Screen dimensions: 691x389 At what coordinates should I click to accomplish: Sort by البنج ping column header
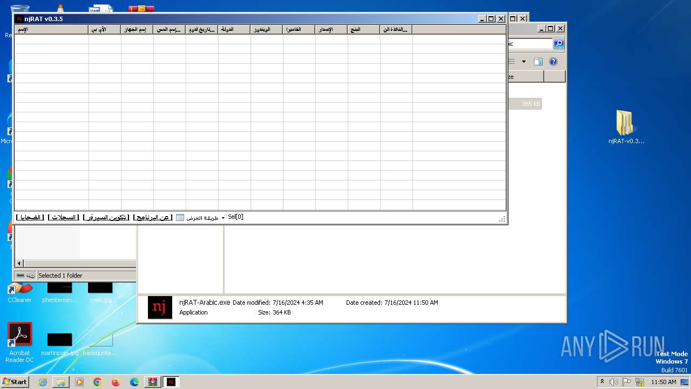364,30
